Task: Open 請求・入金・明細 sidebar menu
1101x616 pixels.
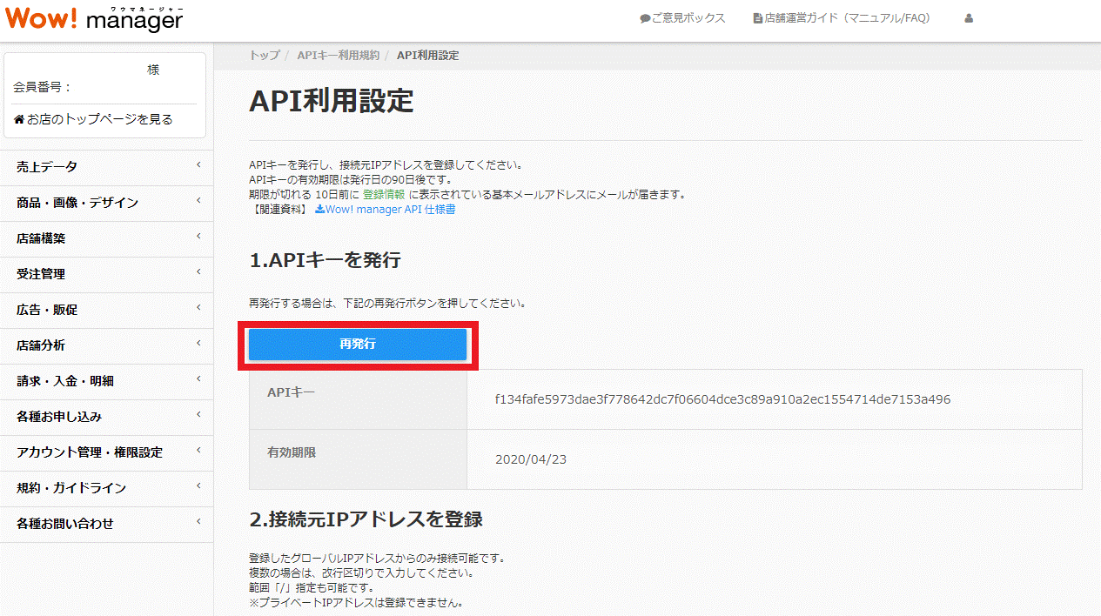Action: click(106, 381)
